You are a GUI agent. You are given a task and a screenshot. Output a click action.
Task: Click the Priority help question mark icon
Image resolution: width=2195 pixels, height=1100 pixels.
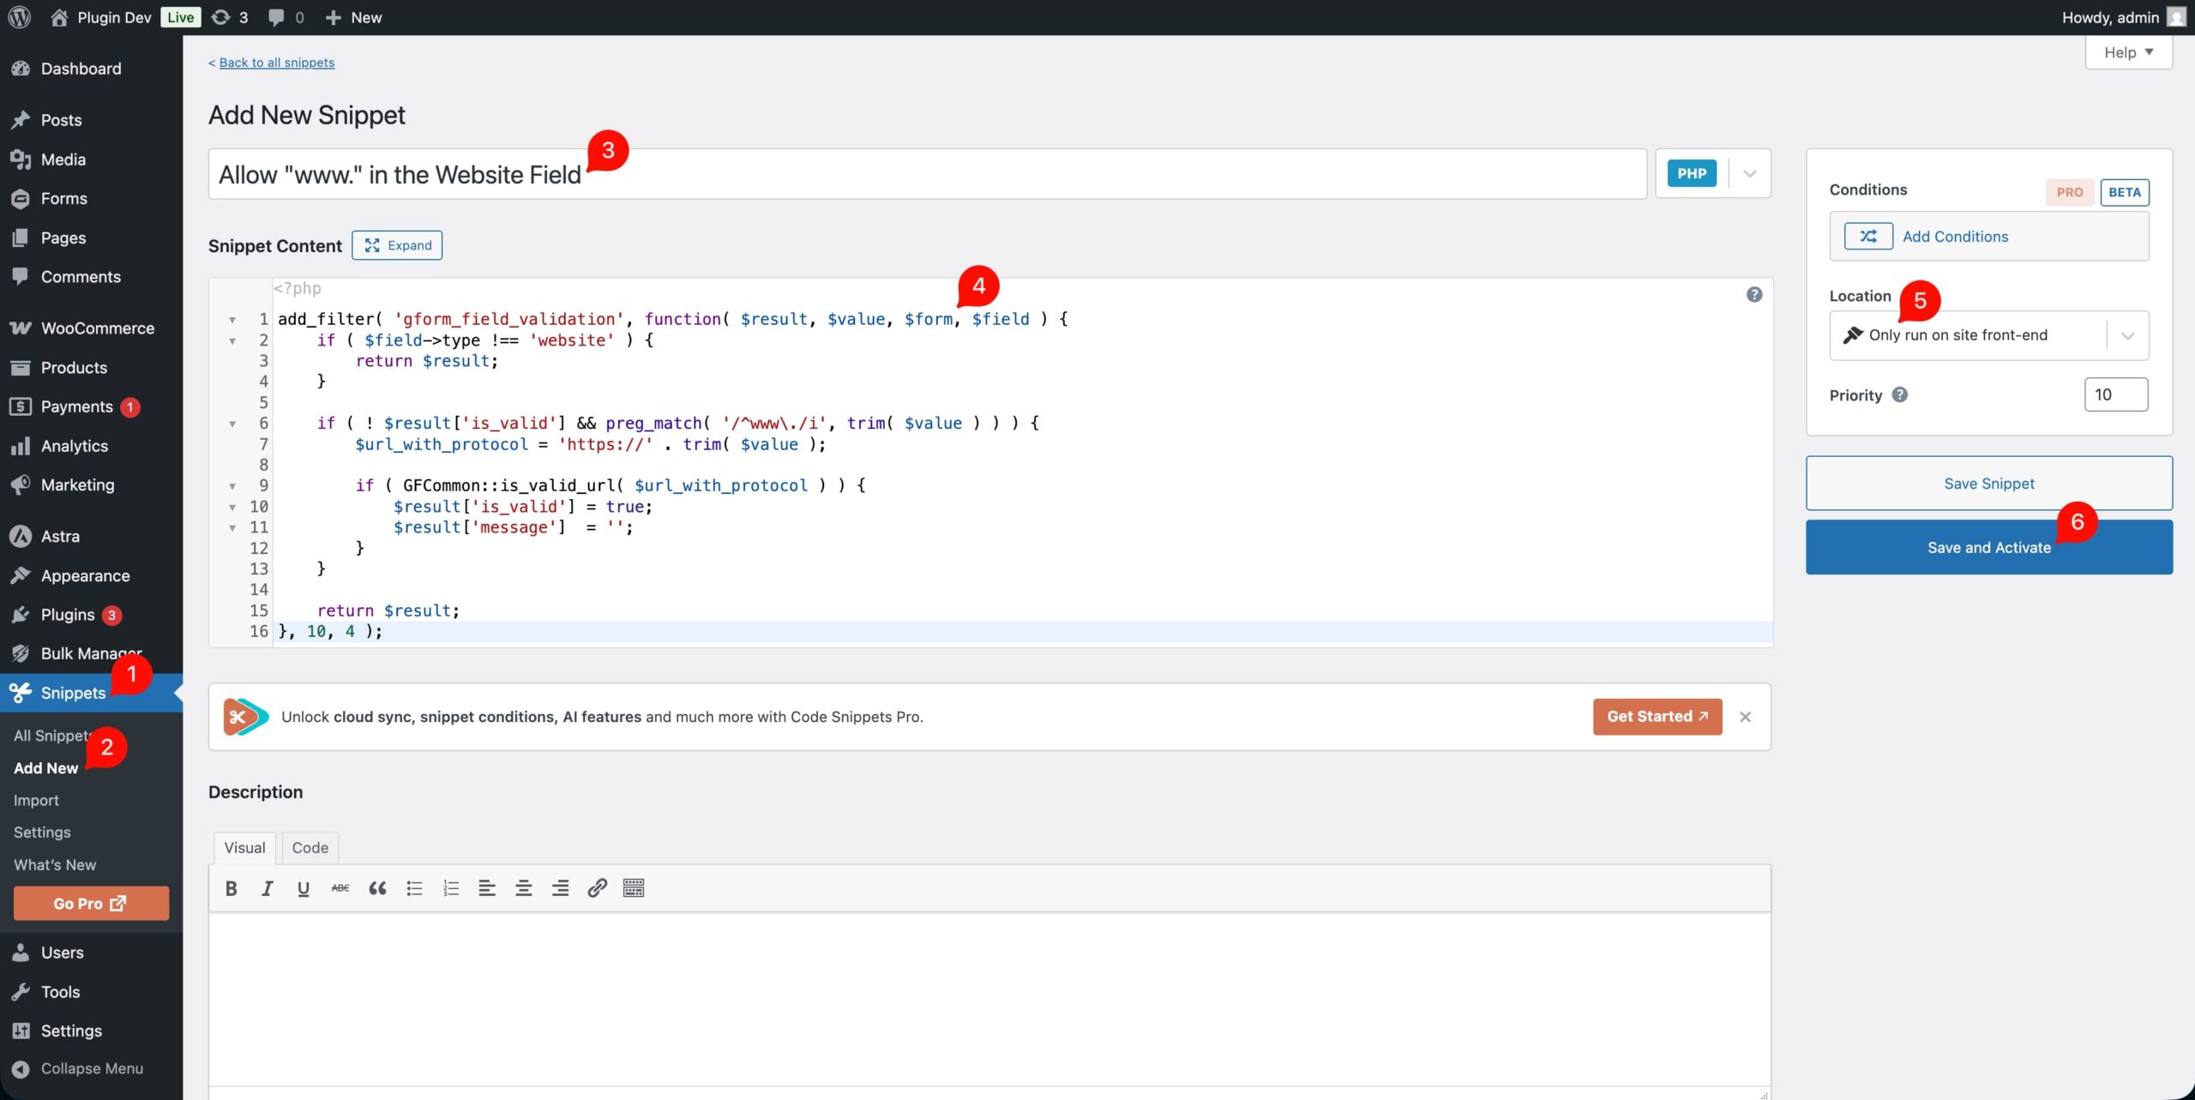(1900, 394)
